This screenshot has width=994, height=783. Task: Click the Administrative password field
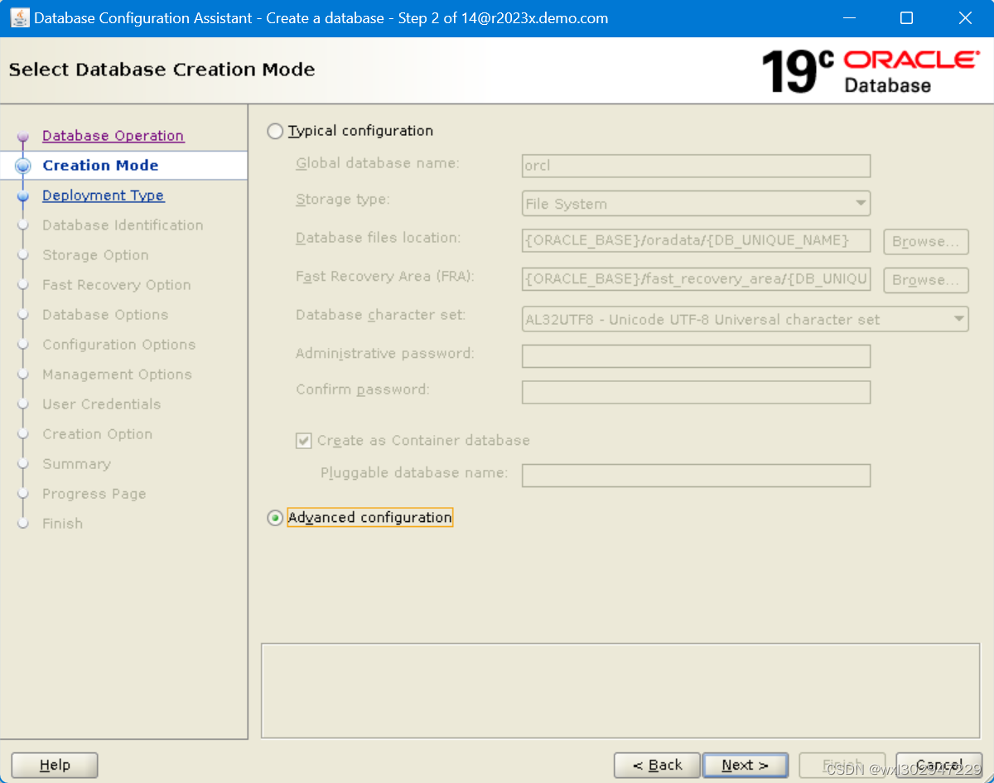coord(696,356)
